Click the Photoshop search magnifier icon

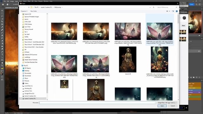(196, 4)
